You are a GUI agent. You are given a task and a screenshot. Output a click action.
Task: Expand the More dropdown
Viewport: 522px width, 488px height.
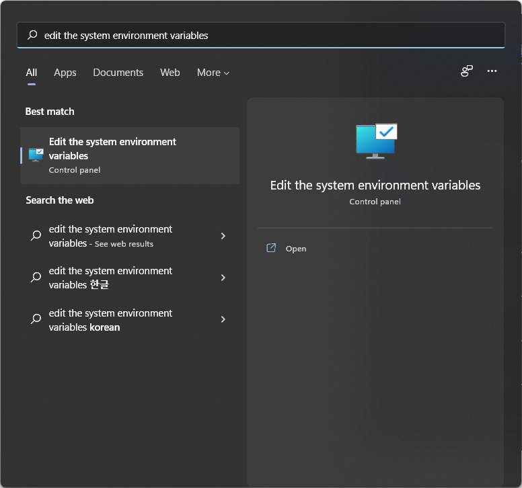tap(213, 73)
